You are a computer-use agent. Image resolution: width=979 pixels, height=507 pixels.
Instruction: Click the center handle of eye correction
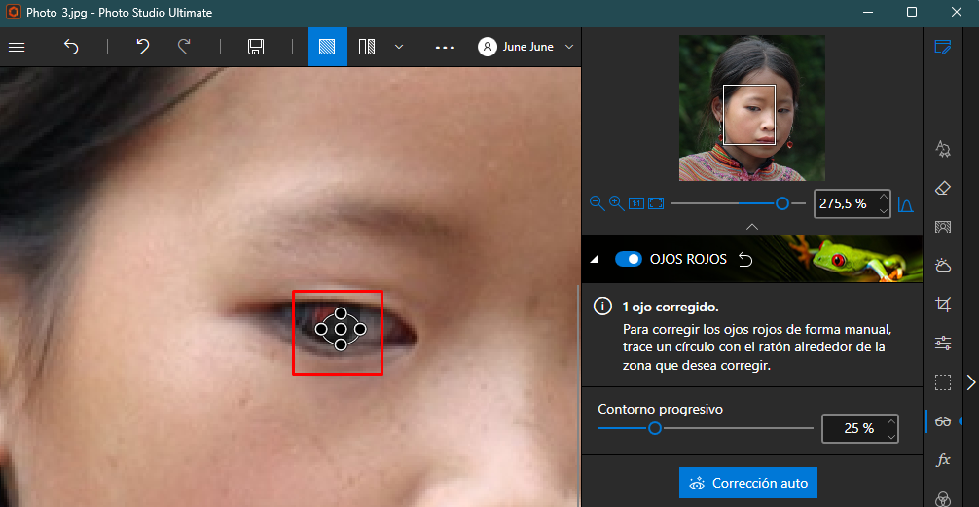click(341, 328)
